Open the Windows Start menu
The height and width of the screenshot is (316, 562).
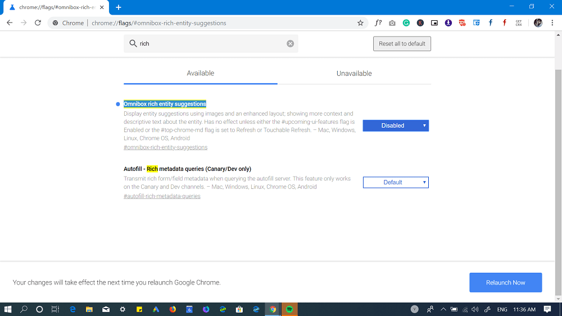[8, 309]
